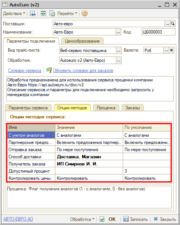Click the Закрыть button
180x225 pixels.
165,219
